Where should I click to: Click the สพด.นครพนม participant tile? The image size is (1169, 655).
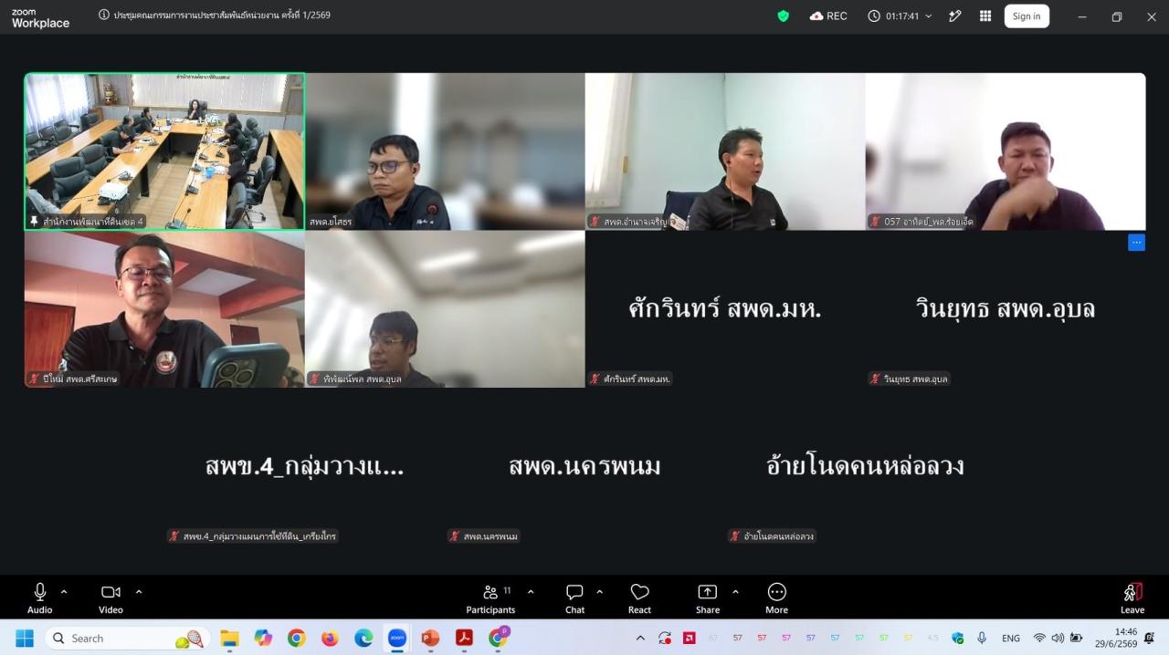coord(584,467)
